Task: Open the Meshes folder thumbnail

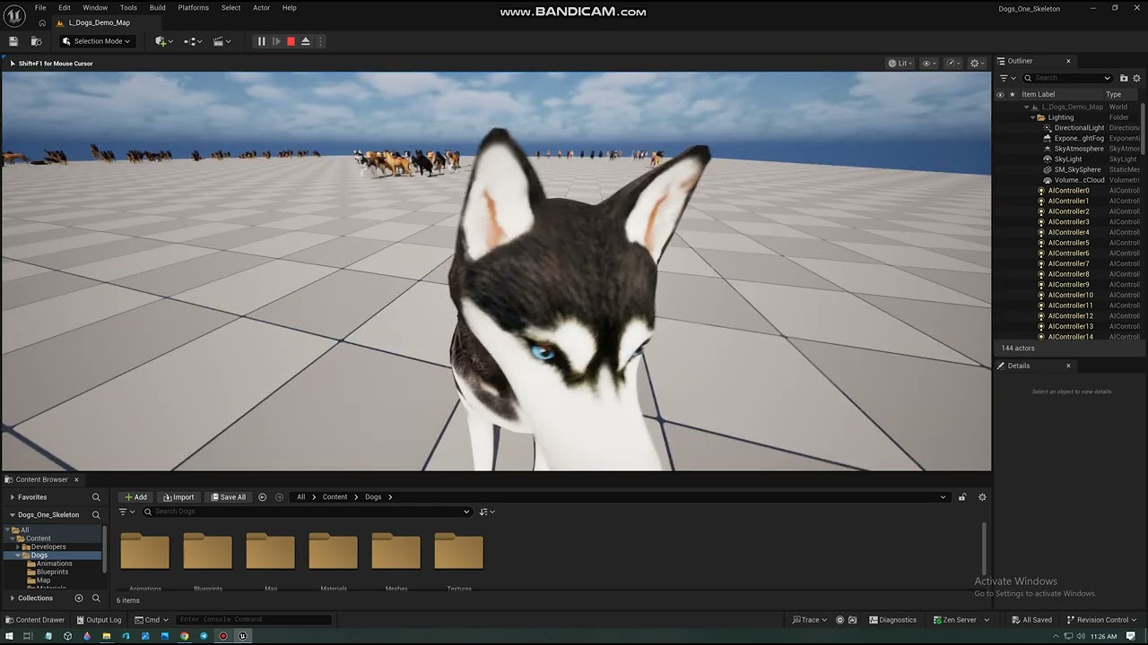Action: pos(396,552)
